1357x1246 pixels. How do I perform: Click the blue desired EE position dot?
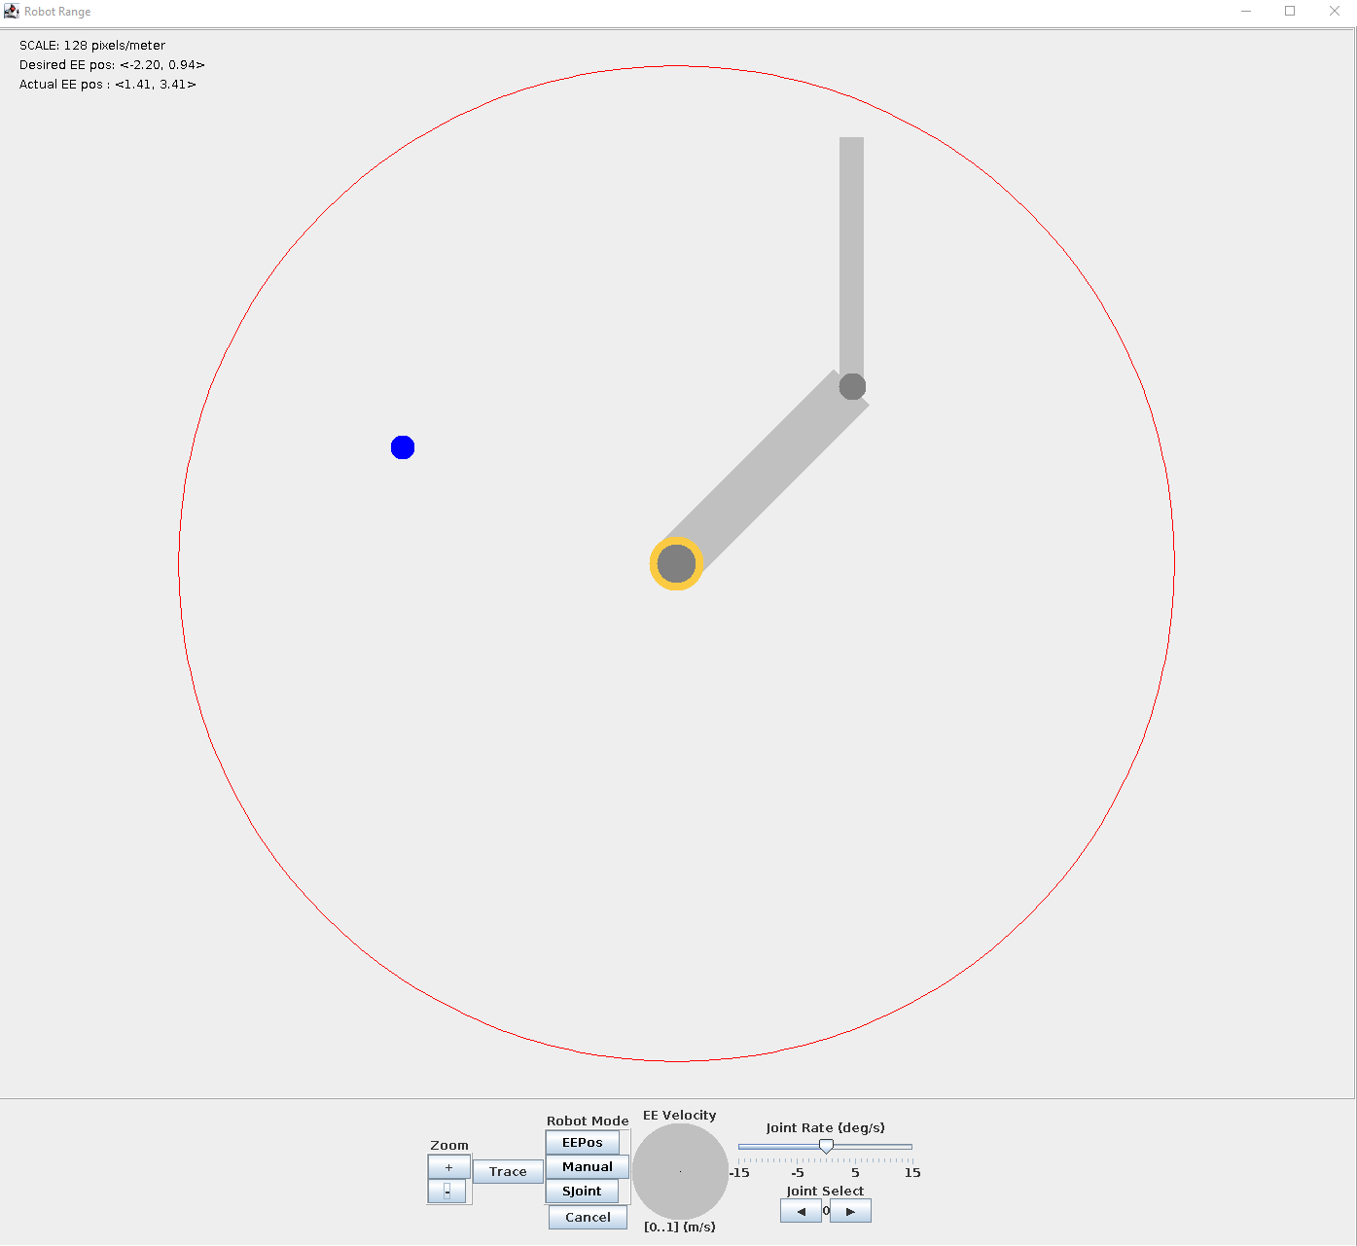403,447
